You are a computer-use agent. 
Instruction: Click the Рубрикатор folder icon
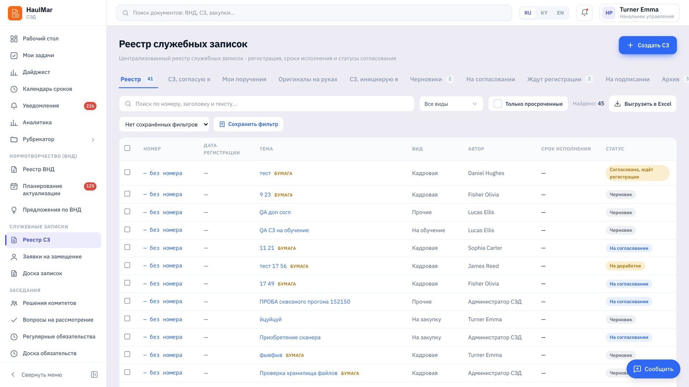tap(14, 139)
